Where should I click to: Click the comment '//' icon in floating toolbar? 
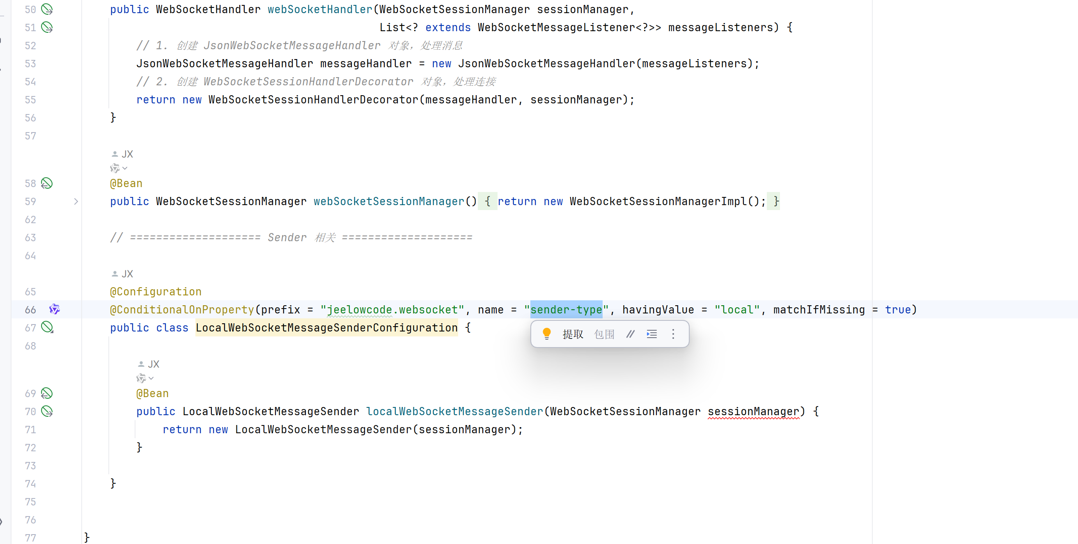[630, 334]
